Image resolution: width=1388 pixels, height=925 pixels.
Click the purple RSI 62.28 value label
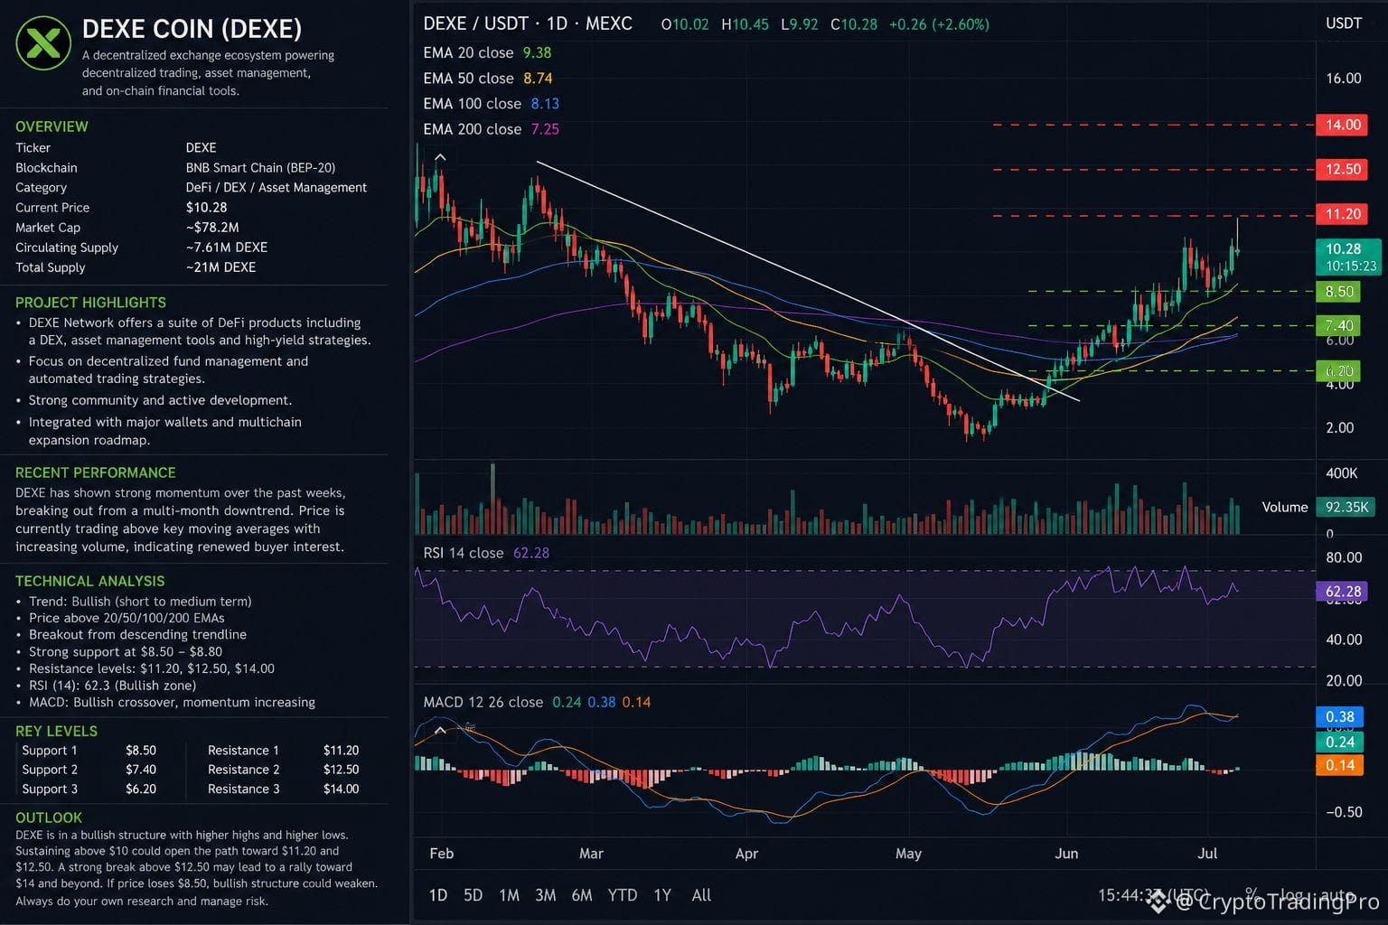pyautogui.click(x=1342, y=592)
